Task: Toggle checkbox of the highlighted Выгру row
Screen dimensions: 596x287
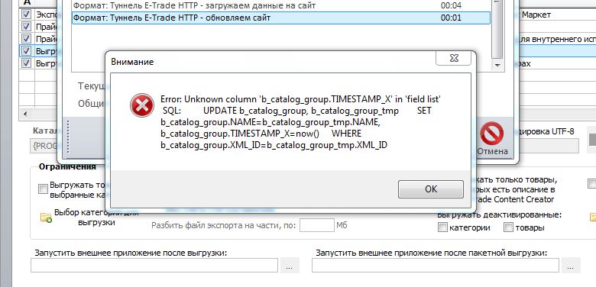Action: [x=26, y=51]
